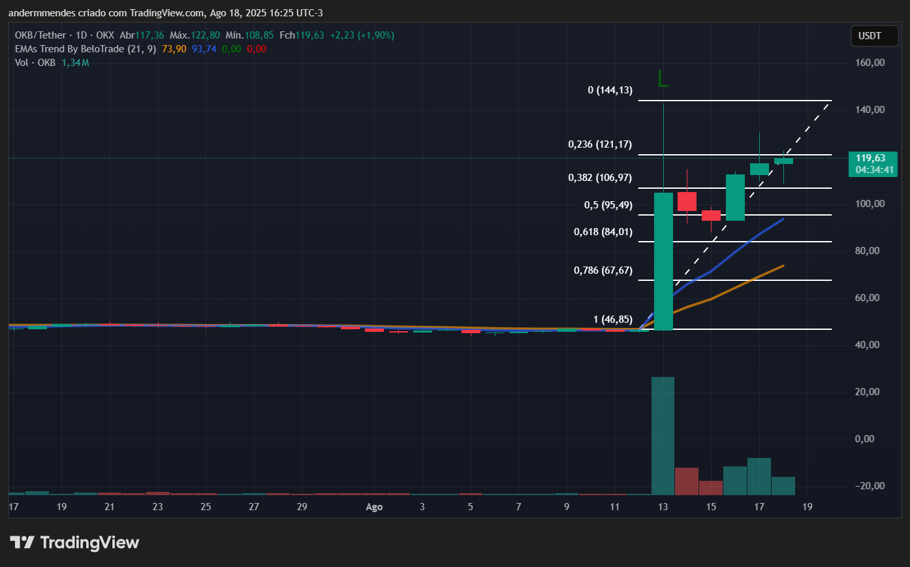910x567 pixels.
Task: Click the tallest volume bar on day 13
Action: pos(663,436)
